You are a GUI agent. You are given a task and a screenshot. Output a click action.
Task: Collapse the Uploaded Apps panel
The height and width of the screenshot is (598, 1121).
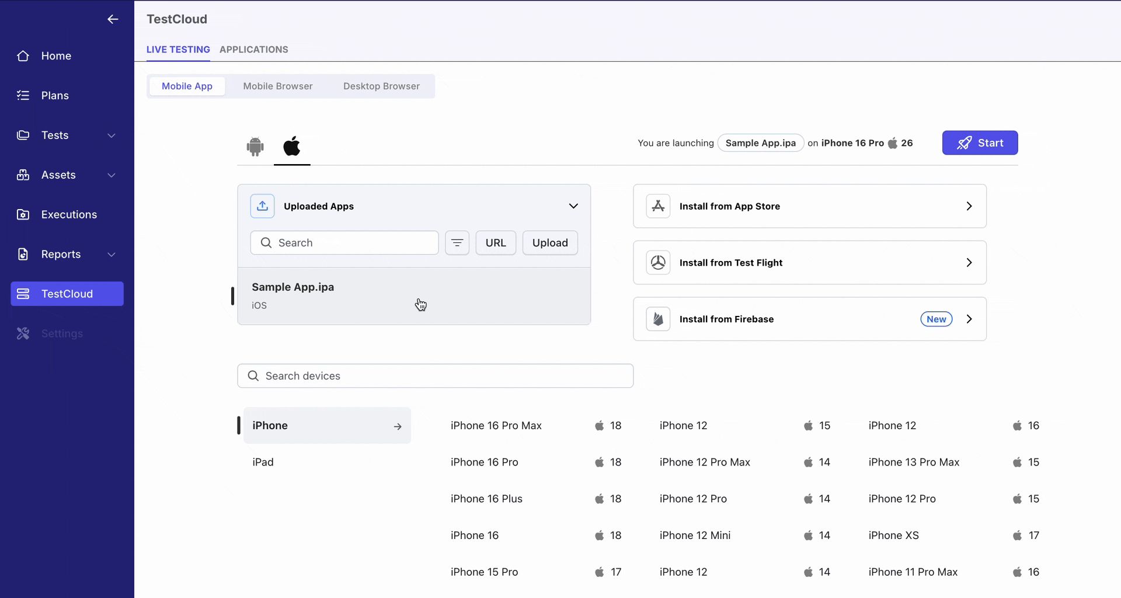[573, 206]
